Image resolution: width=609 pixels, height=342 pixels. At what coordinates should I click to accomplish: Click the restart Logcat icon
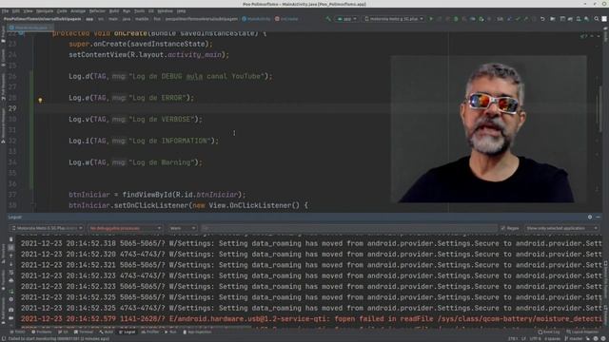click(10, 292)
